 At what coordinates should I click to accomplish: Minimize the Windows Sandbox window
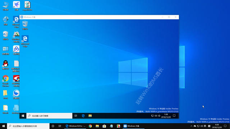(162, 17)
